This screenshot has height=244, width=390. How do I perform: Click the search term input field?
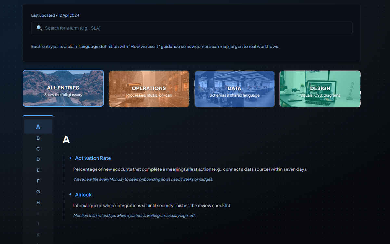coord(192,28)
